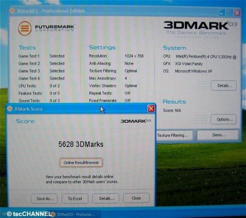This screenshot has height=218, width=246.
Task: Click the Anti-Aliasing value None
Action: [129, 63]
